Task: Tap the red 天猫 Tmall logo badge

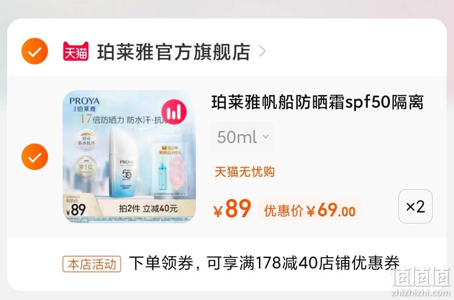Action: [x=76, y=51]
